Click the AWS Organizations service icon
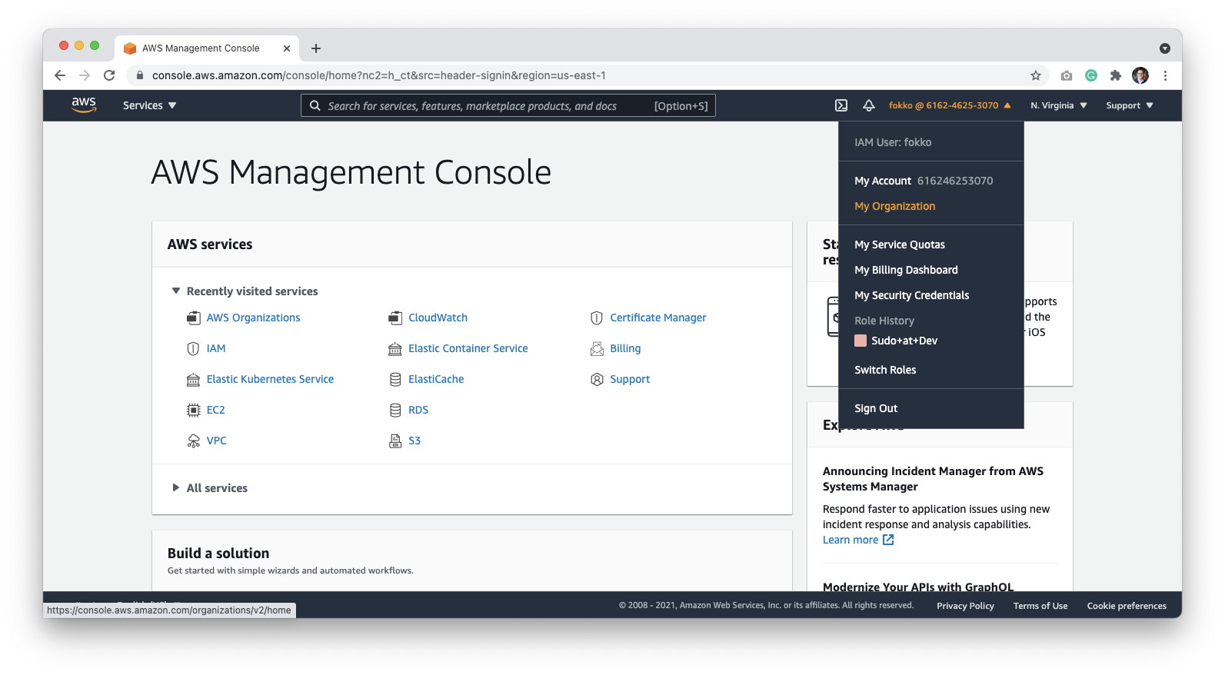This screenshot has width=1225, height=675. pyautogui.click(x=194, y=318)
